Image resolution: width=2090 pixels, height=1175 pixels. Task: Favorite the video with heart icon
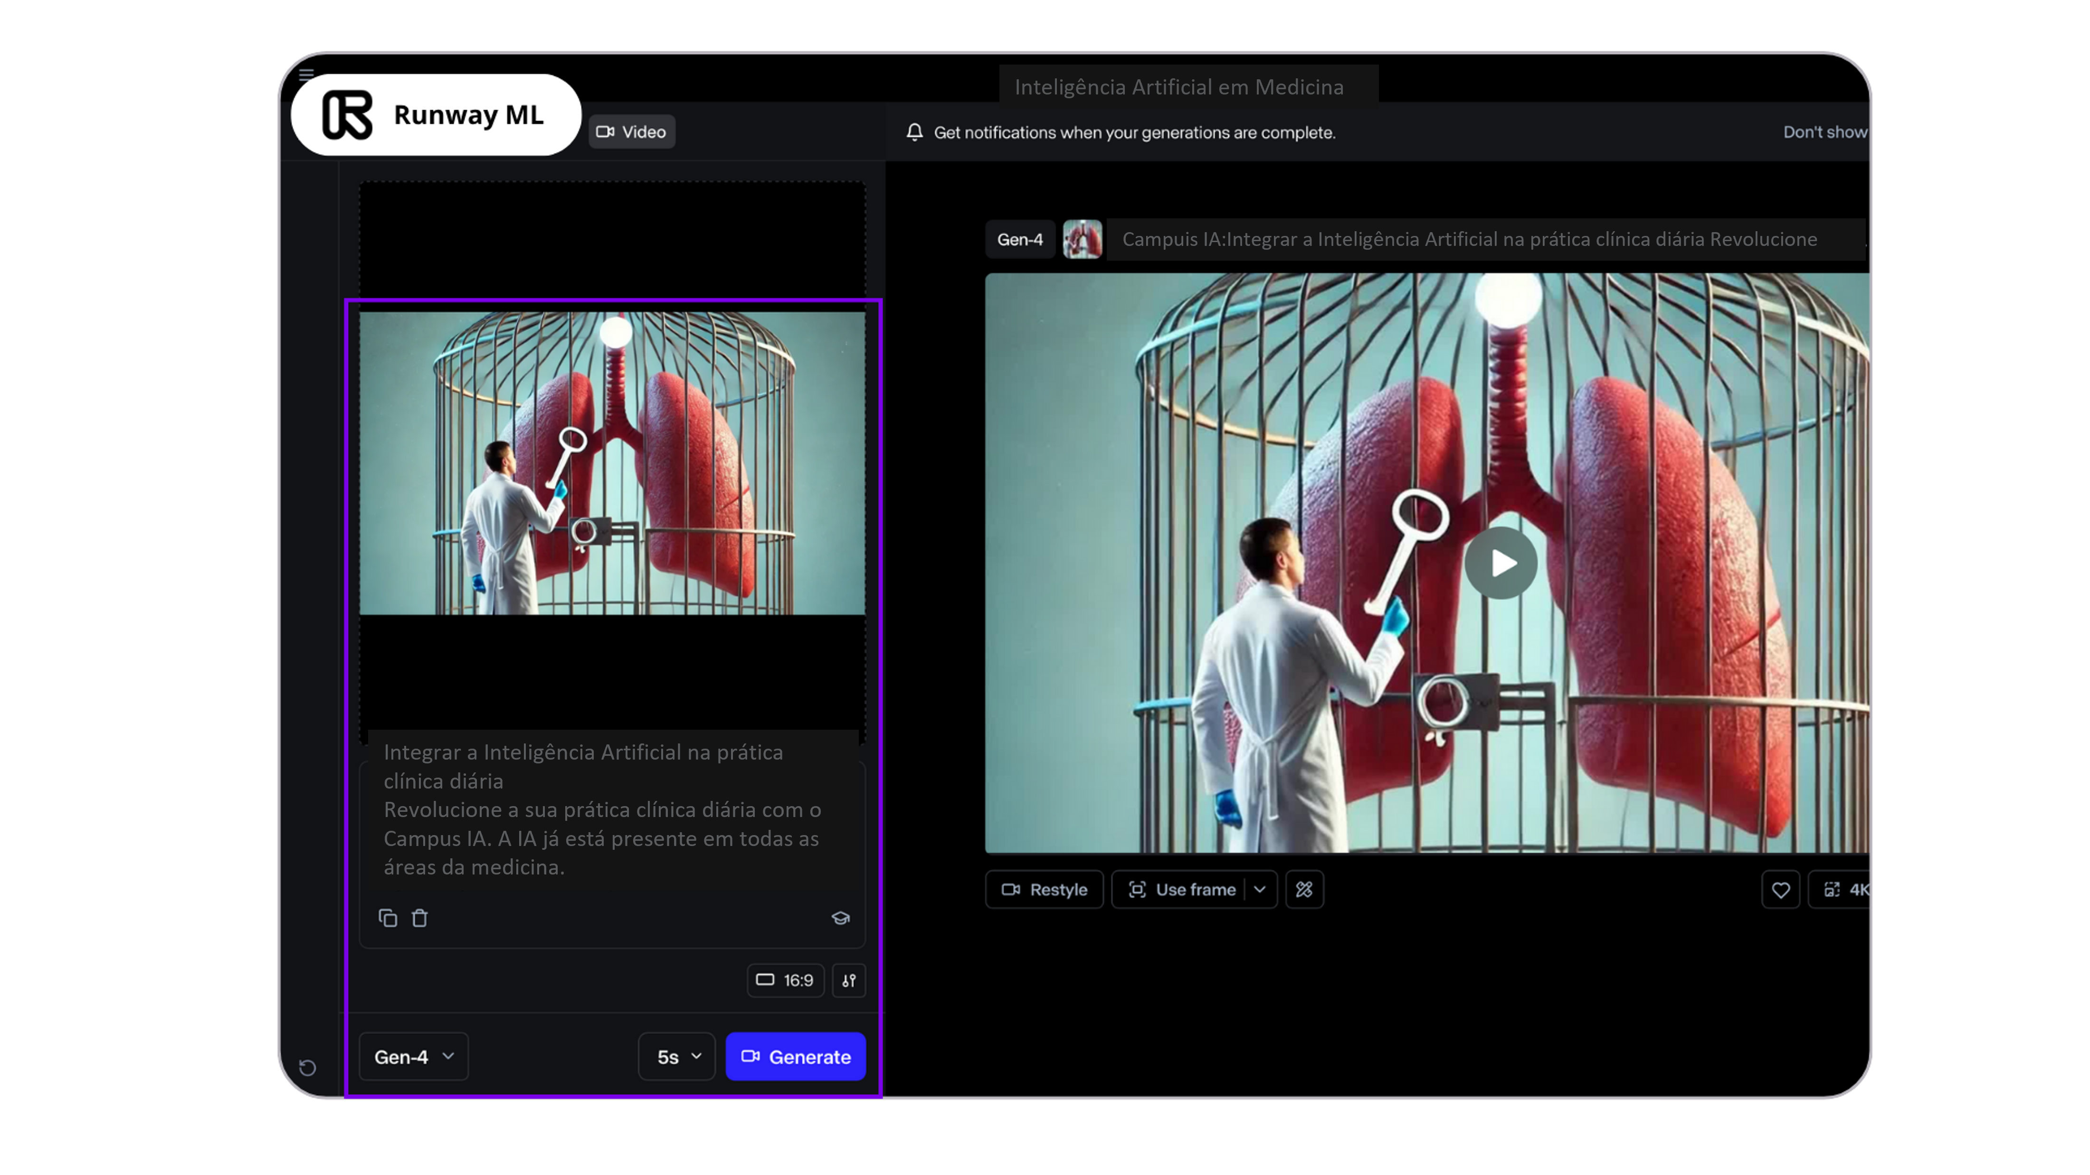pyautogui.click(x=1780, y=890)
